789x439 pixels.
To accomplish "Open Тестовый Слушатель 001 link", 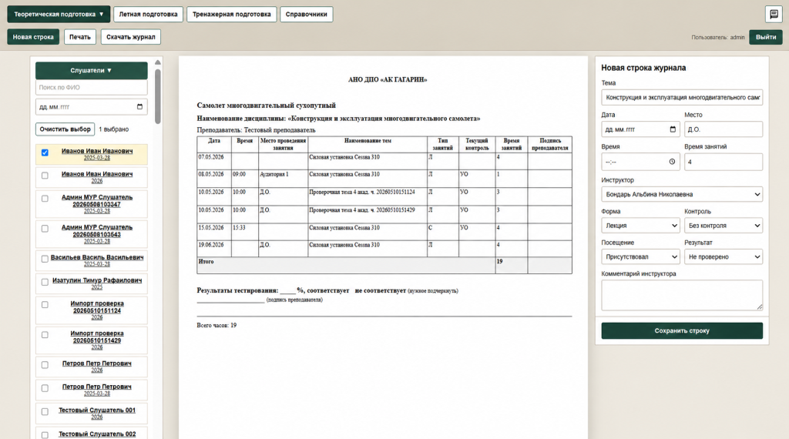I will click(x=97, y=411).
